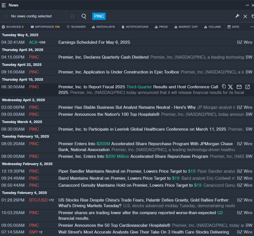Viewport: 254px width, 236px height.
Task: Open the Price filter
Action: (161, 27)
